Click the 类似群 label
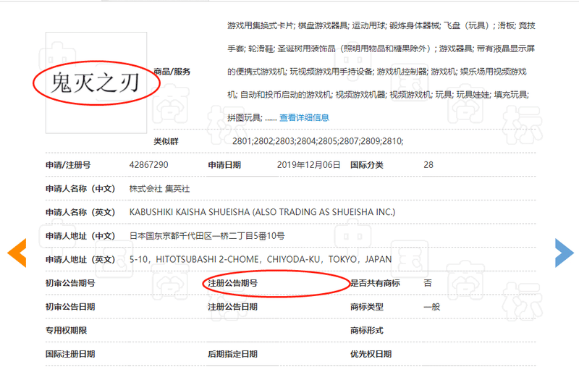 pos(166,141)
